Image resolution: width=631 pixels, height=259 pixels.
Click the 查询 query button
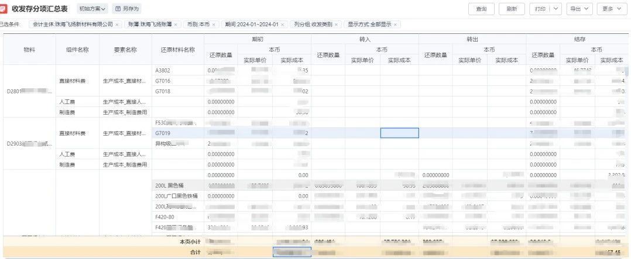[x=481, y=9]
